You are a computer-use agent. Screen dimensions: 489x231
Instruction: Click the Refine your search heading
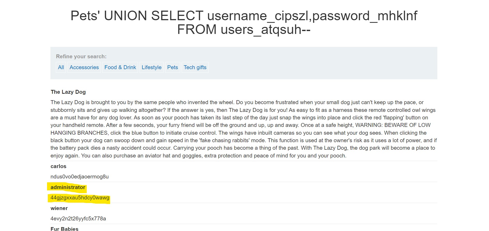[x=81, y=56]
